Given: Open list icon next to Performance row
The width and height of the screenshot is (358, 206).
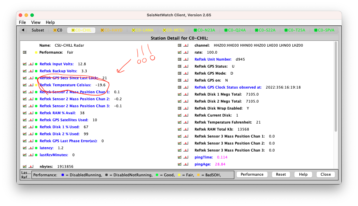Looking at the screenshot, I should [x=25, y=52].
